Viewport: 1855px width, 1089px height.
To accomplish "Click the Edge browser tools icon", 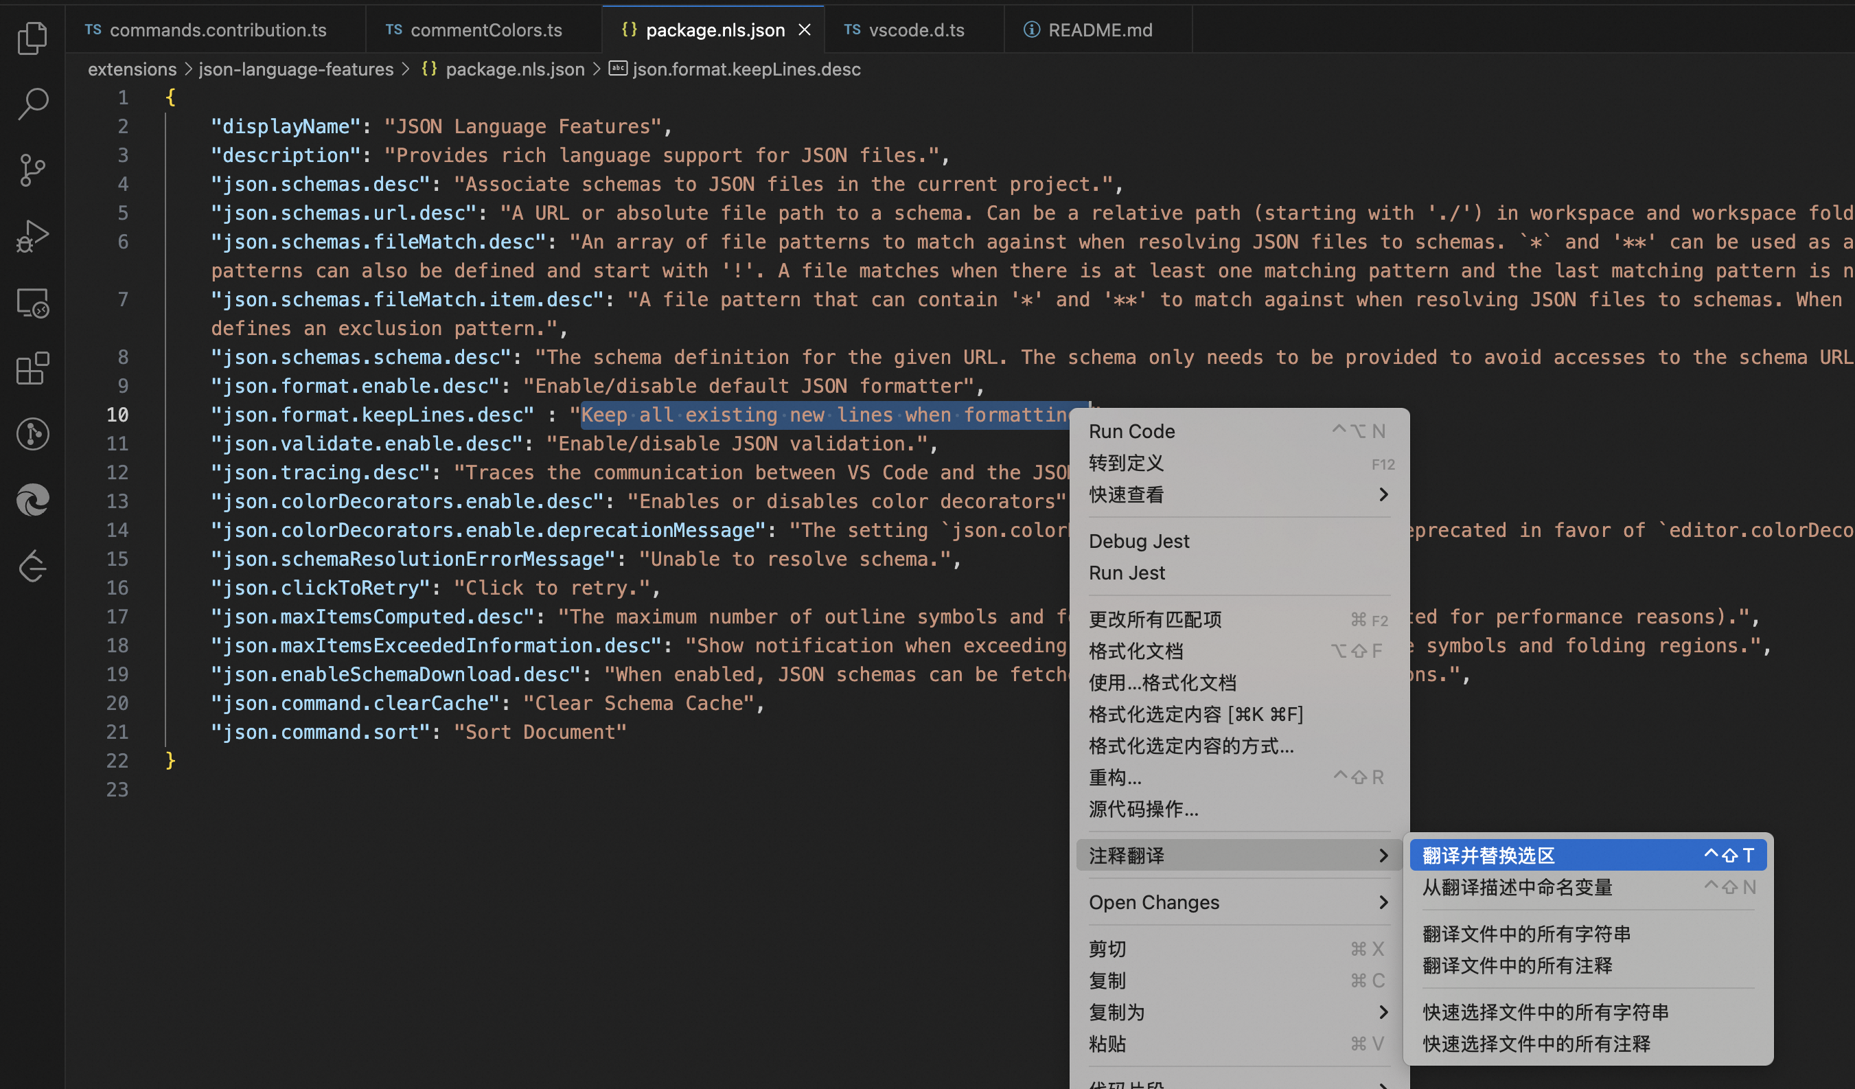I will click(32, 501).
